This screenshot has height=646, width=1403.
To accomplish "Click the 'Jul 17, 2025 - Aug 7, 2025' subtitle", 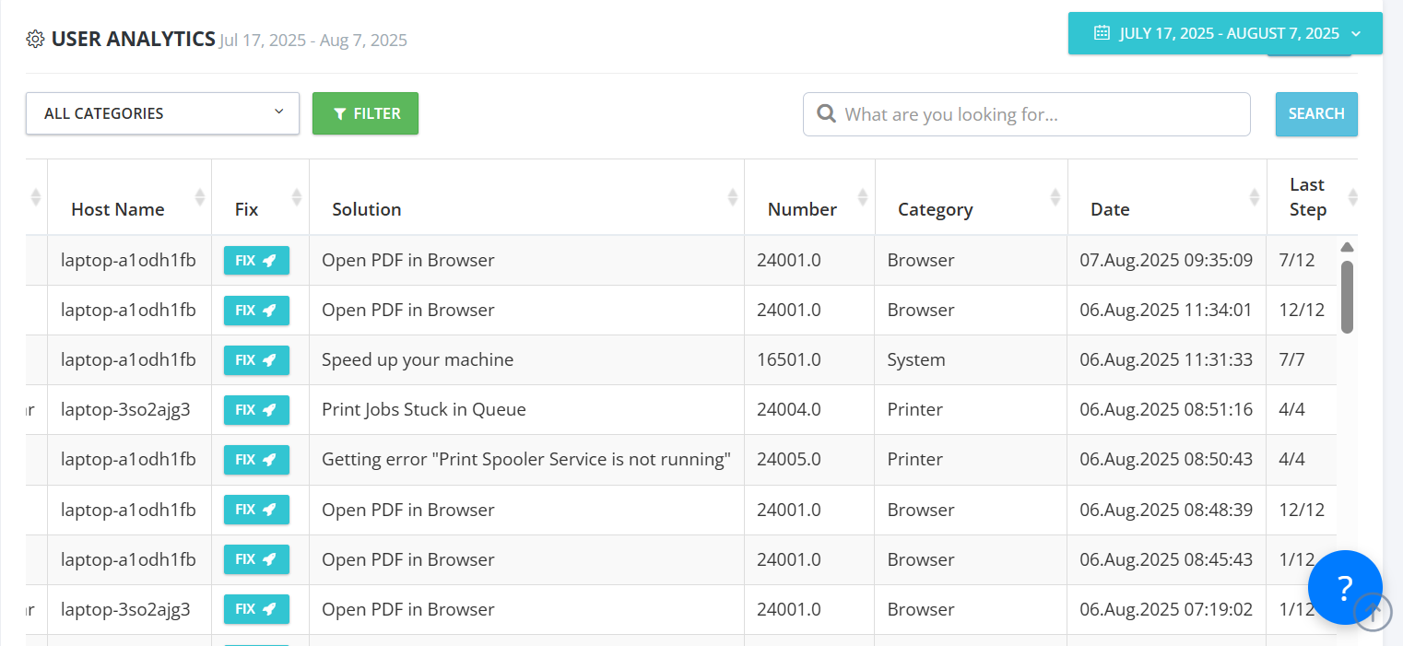I will (x=313, y=41).
